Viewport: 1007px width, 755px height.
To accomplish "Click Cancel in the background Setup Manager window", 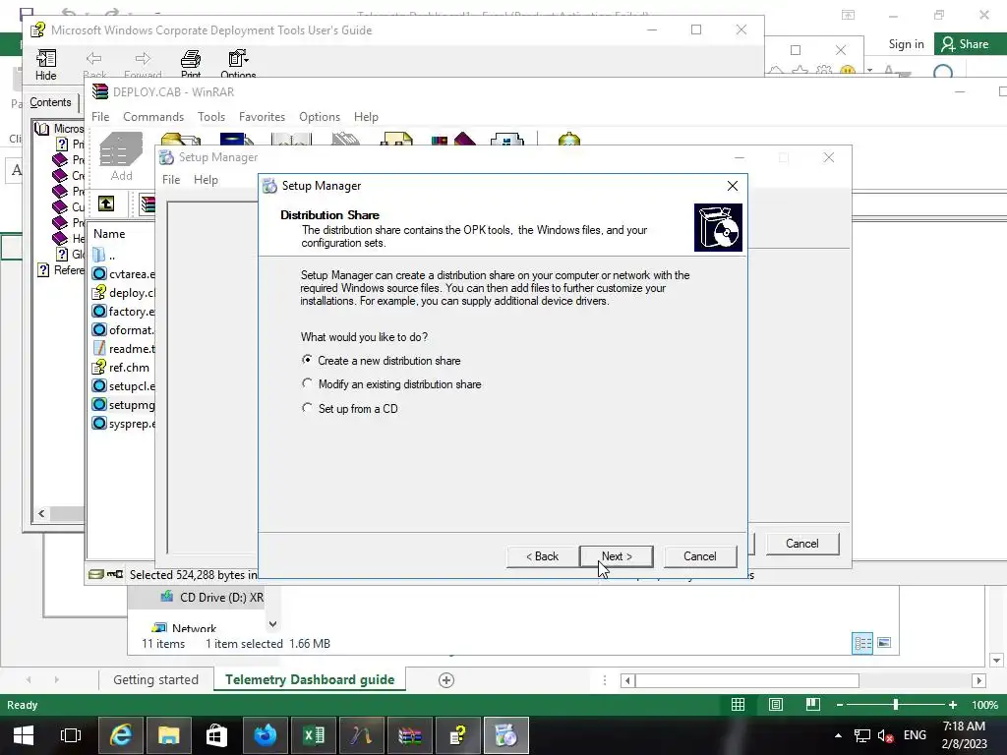I will coord(802,544).
